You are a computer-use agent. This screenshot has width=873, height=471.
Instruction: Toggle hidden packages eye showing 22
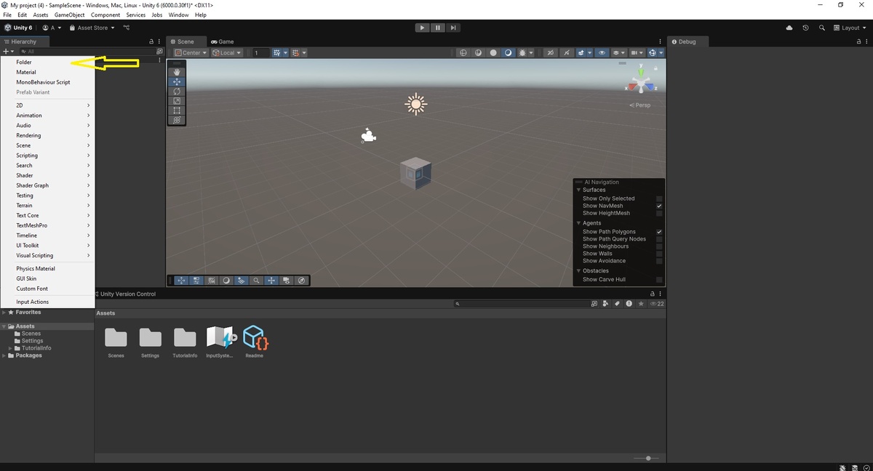[656, 303]
